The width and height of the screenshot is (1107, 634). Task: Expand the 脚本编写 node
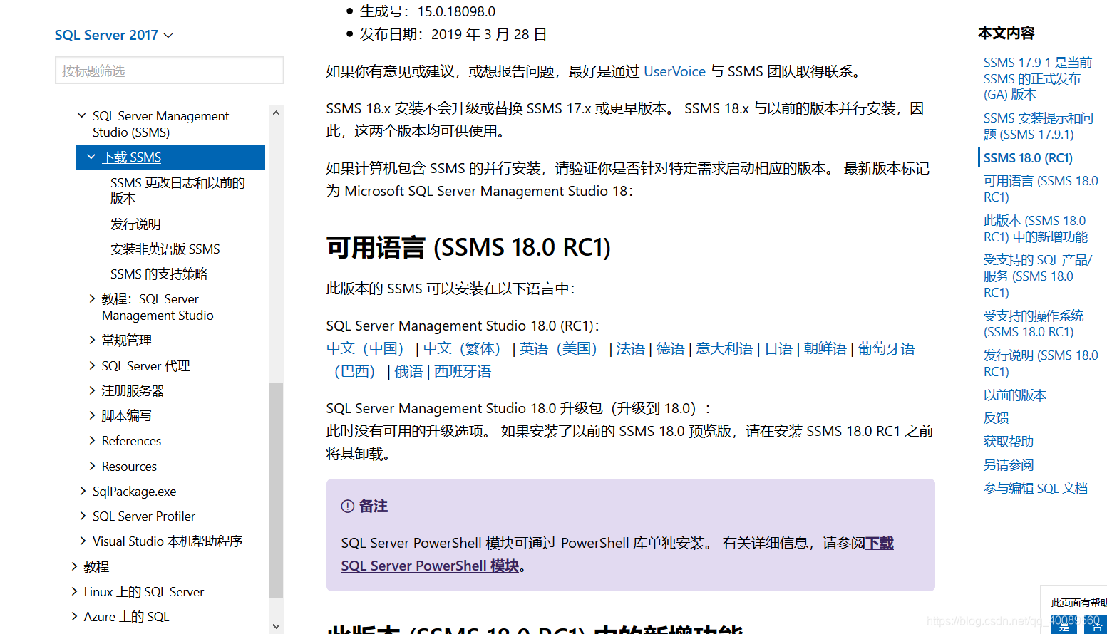click(92, 415)
